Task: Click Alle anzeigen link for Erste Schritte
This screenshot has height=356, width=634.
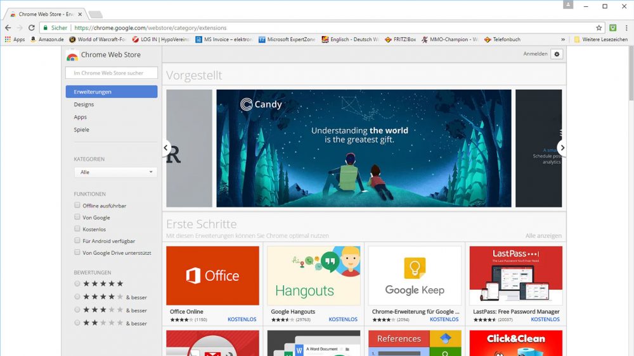Action: 543,236
